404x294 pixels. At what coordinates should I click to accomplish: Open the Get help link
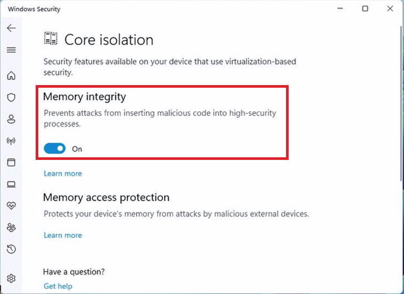point(58,286)
